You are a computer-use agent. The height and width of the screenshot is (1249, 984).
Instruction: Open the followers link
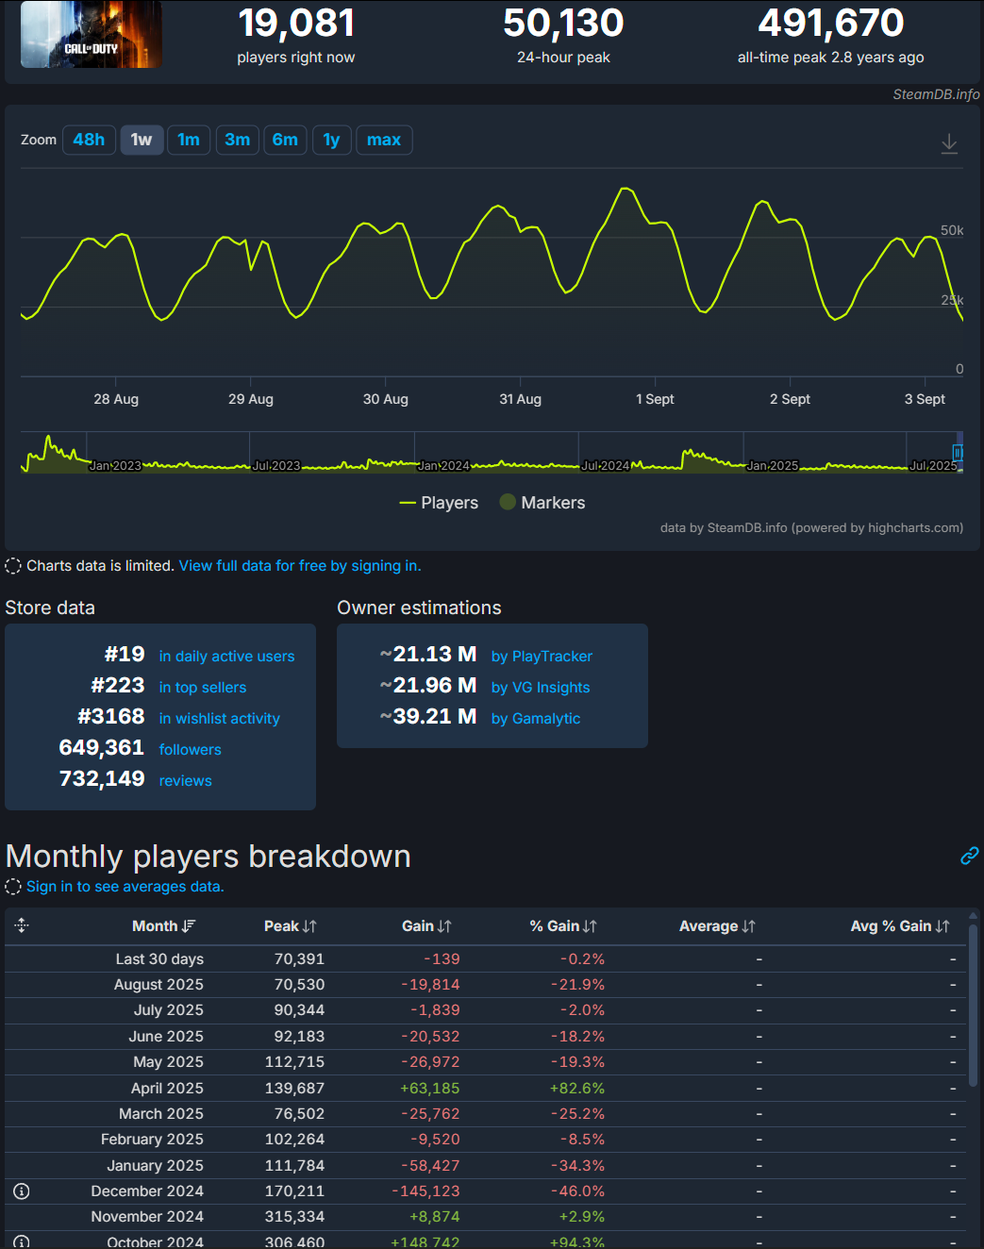191,750
